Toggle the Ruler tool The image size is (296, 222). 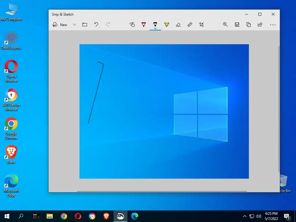click(x=190, y=25)
